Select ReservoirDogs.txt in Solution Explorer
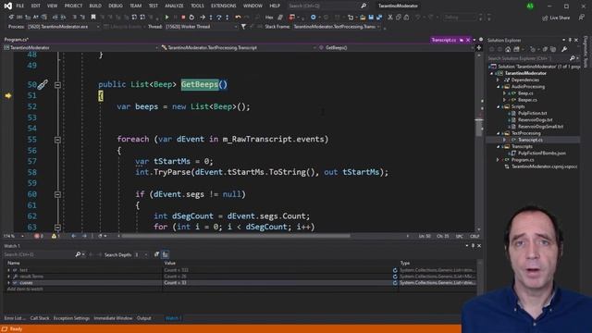Screen dimensions: 592x333 coord(535,120)
